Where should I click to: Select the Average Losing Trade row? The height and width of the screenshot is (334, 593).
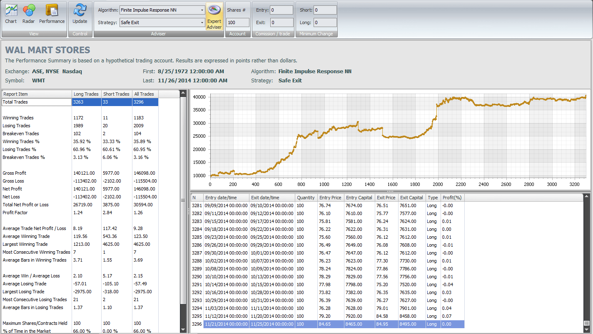(80, 284)
